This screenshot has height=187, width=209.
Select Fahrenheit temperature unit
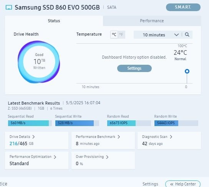tap(121, 35)
